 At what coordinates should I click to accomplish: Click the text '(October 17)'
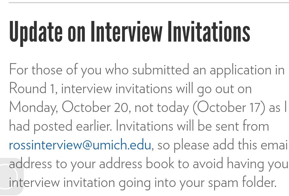pyautogui.click(x=229, y=107)
